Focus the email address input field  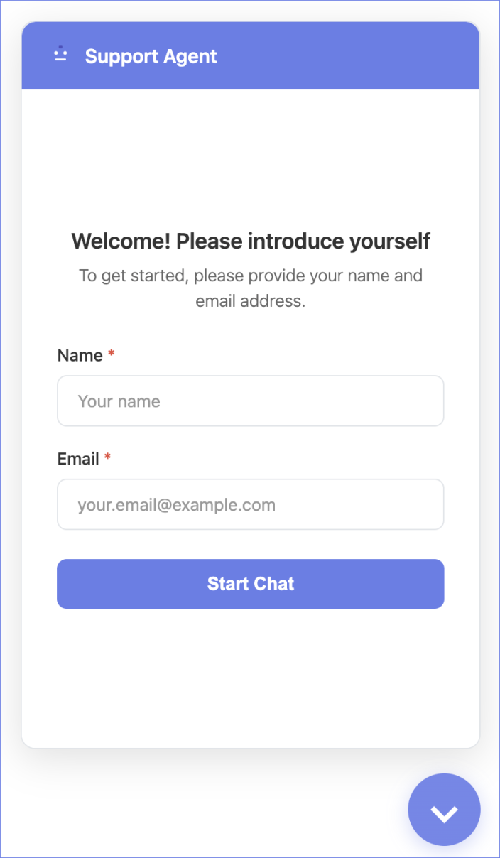(x=250, y=505)
